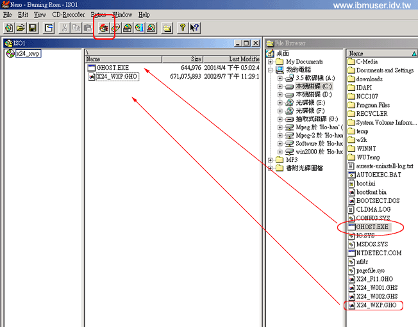Open the Window menu
This screenshot has width=418, height=327.
[122, 15]
